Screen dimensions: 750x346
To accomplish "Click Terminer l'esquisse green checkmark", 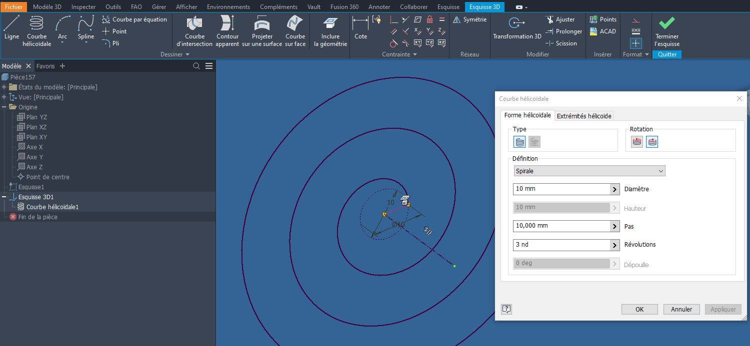I will click(x=667, y=31).
